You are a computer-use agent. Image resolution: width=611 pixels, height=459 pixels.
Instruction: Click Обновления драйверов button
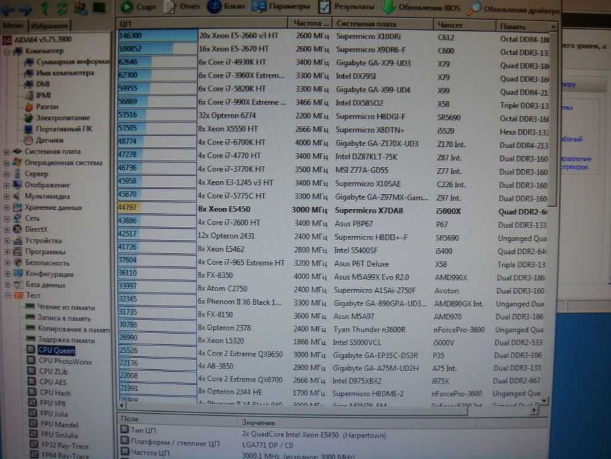(514, 8)
